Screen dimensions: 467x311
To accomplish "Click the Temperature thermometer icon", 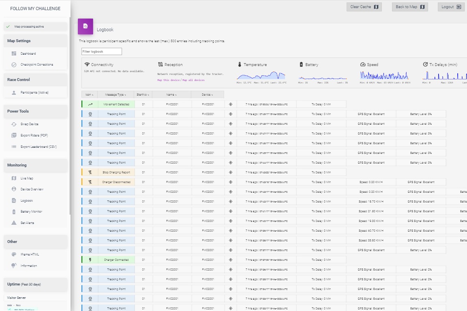I will point(240,64).
